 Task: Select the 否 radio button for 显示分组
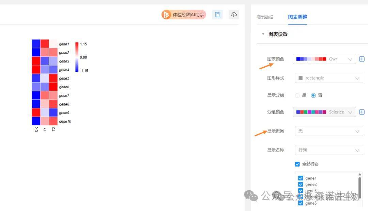click(313, 95)
